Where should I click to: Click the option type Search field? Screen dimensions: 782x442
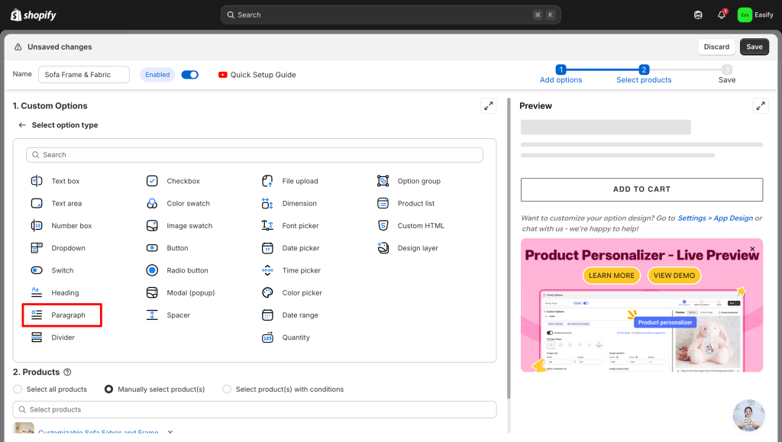[x=254, y=155]
